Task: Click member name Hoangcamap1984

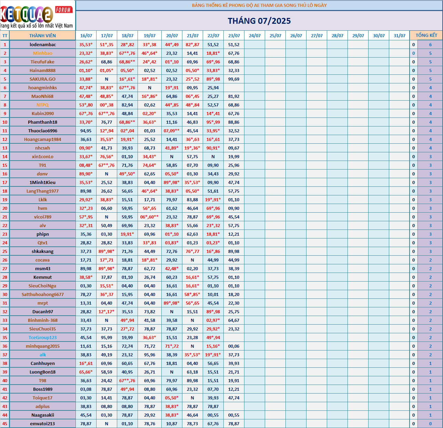Action: [x=43, y=139]
